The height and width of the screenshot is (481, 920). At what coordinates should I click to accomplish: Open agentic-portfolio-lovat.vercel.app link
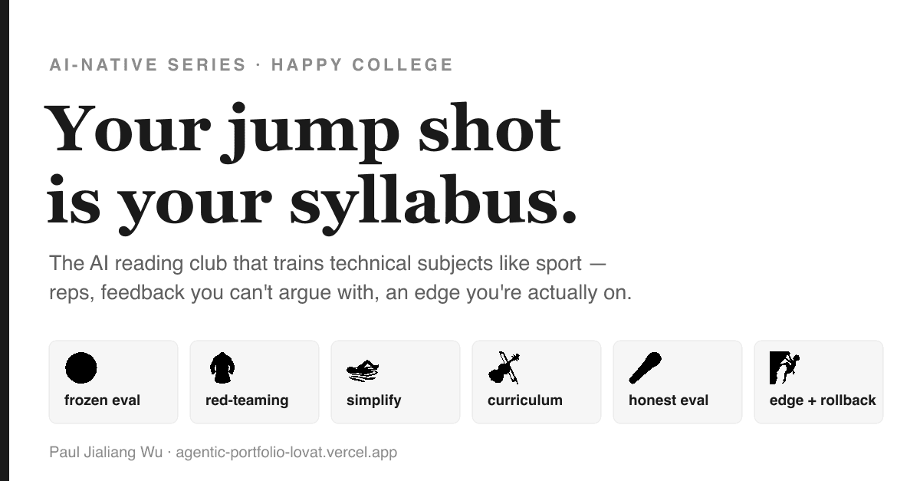pyautogui.click(x=287, y=453)
